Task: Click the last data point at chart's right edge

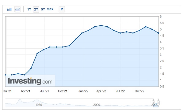Action: (x=159, y=33)
